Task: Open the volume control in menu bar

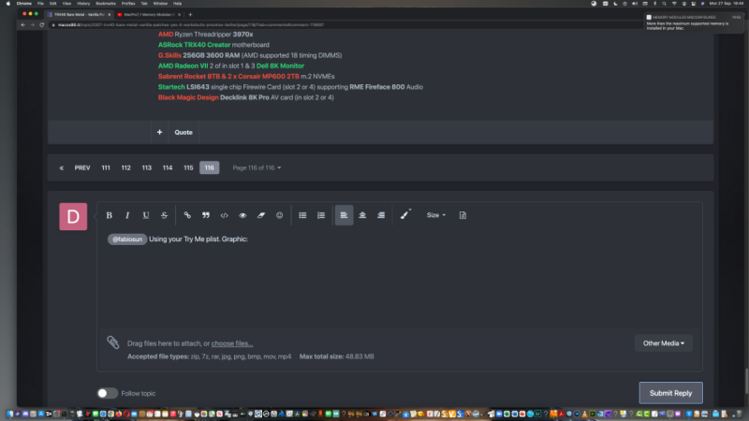Action: point(635,4)
